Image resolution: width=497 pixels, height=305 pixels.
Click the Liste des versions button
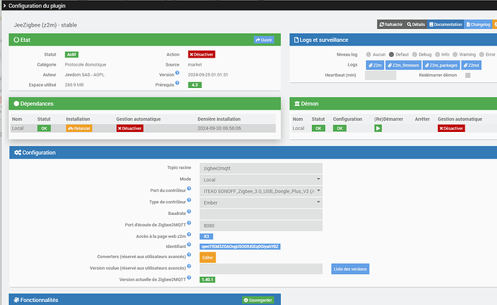(350, 269)
